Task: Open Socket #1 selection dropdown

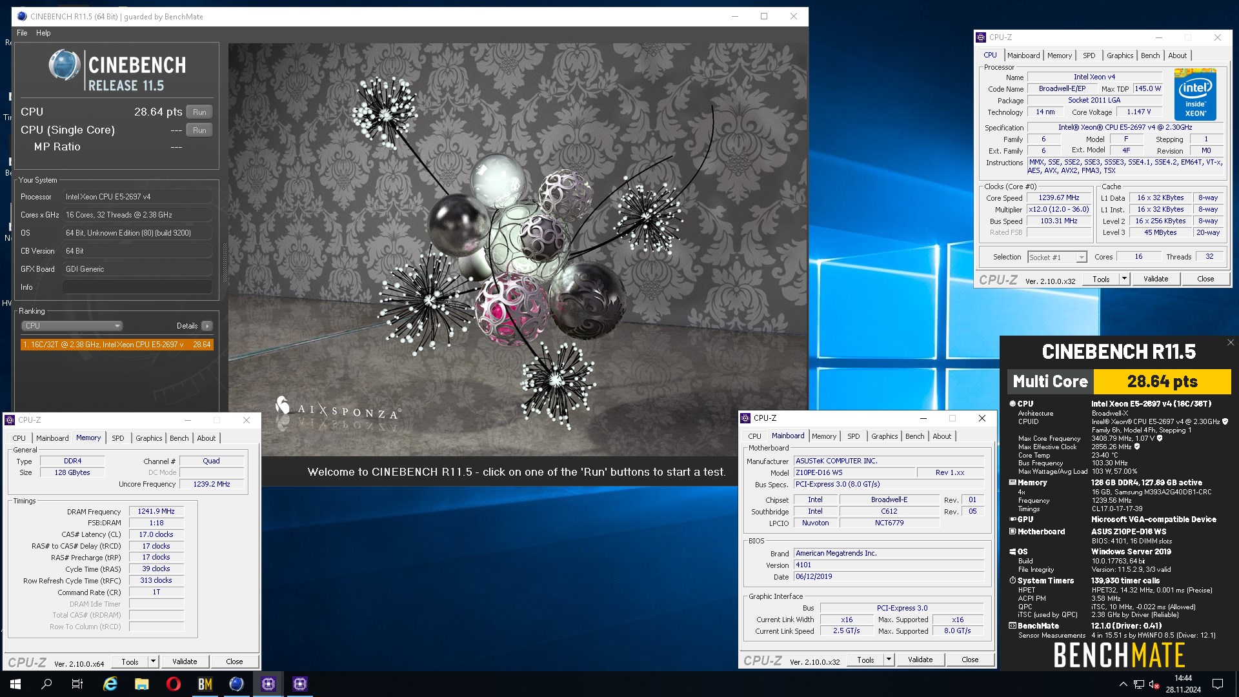Action: click(x=1057, y=258)
